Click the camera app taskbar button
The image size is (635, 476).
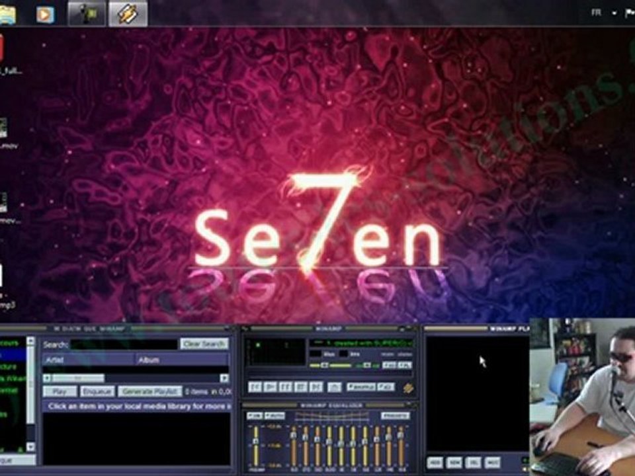[87, 13]
